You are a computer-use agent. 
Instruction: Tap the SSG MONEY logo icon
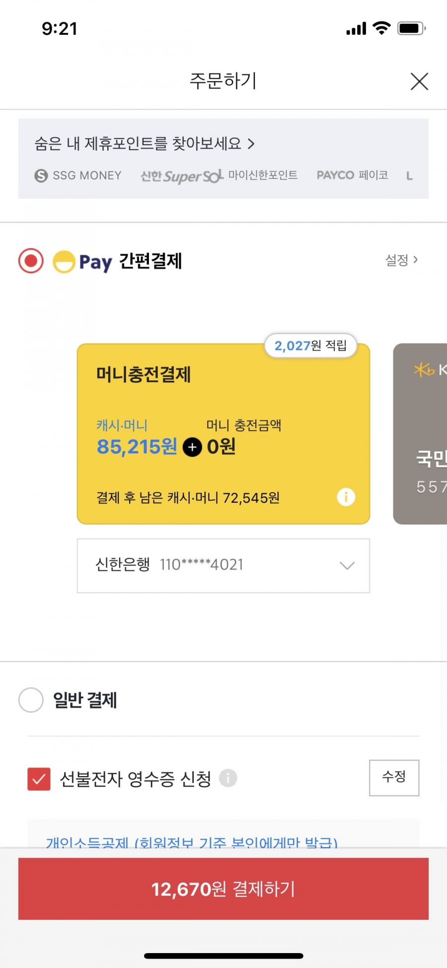click(41, 176)
